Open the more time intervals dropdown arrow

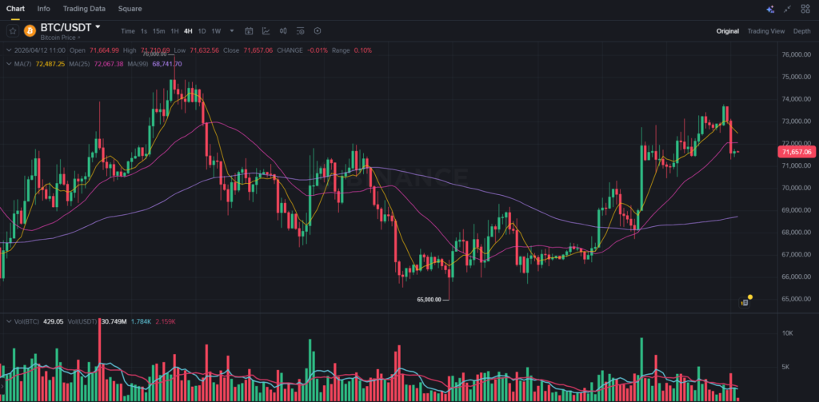tap(232, 31)
